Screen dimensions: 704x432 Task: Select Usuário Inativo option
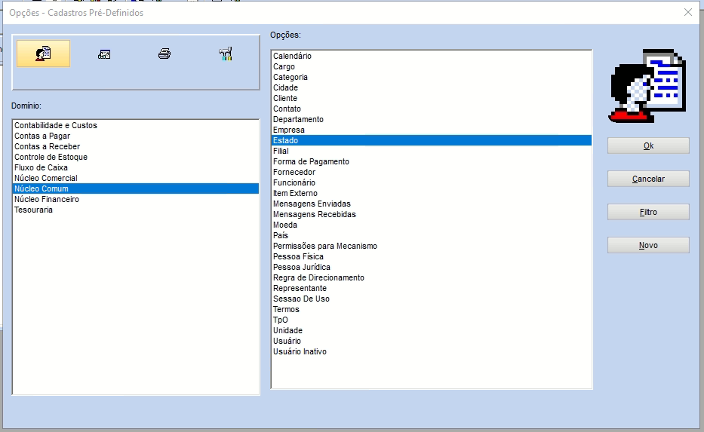[x=432, y=351]
